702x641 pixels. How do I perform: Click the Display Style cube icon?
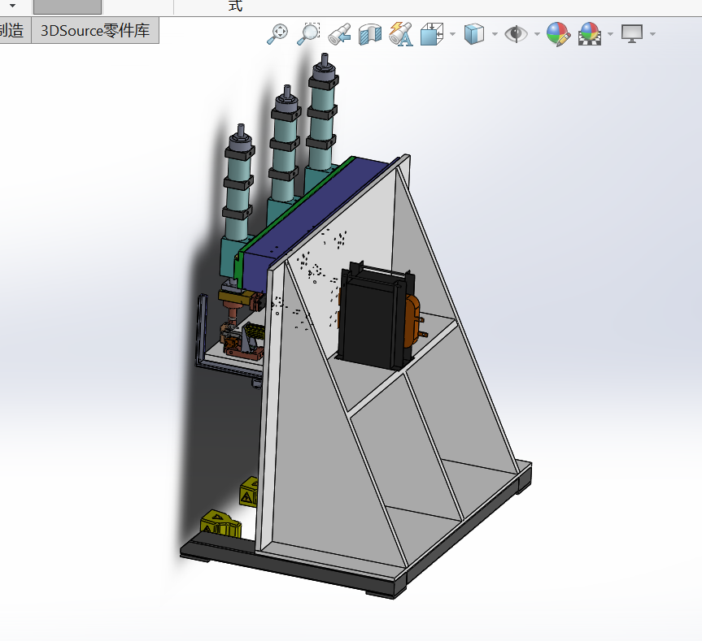point(474,34)
